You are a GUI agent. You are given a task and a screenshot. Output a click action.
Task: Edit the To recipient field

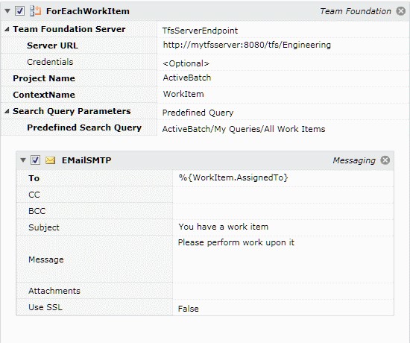283,178
